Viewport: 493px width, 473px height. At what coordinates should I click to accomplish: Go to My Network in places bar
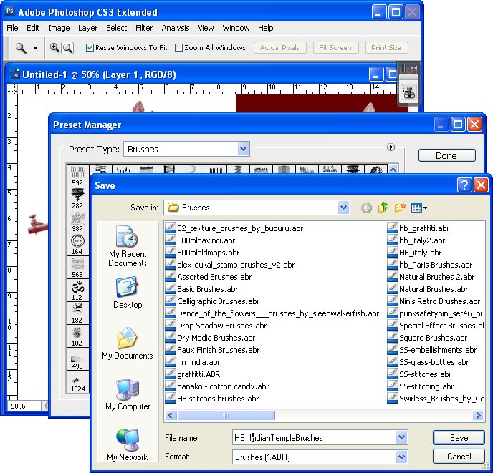pyautogui.click(x=128, y=445)
